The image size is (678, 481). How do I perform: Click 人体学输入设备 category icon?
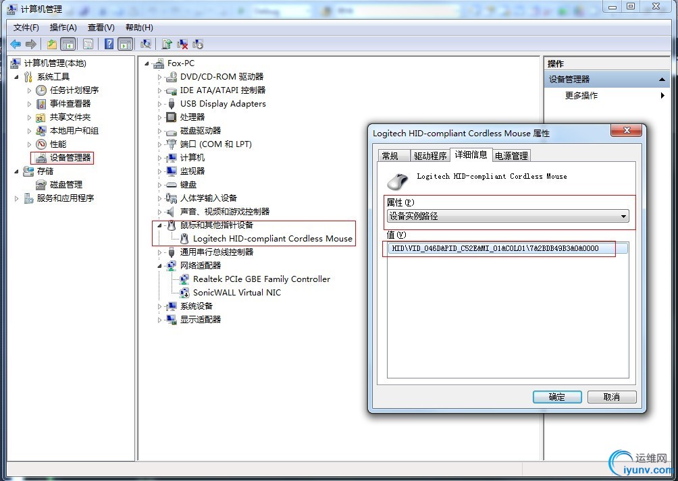click(172, 198)
